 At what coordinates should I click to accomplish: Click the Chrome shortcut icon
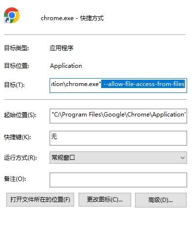pyautogui.click(x=12, y=15)
